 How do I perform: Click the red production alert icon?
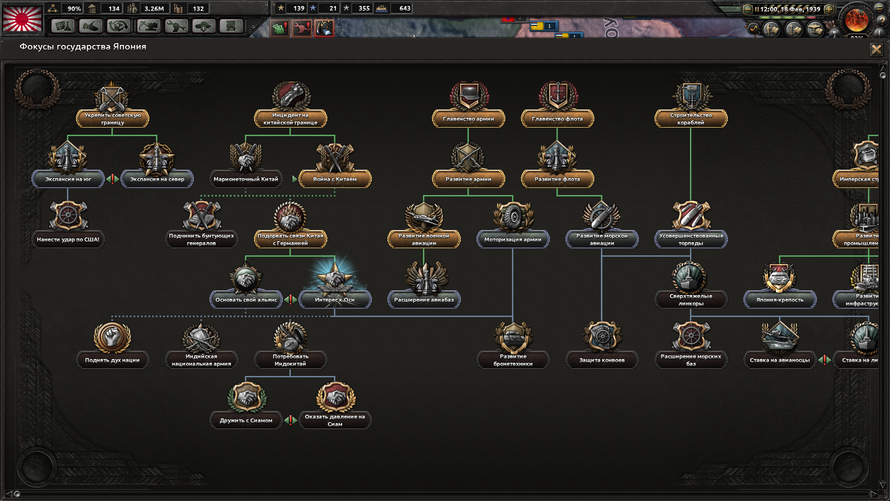302,28
